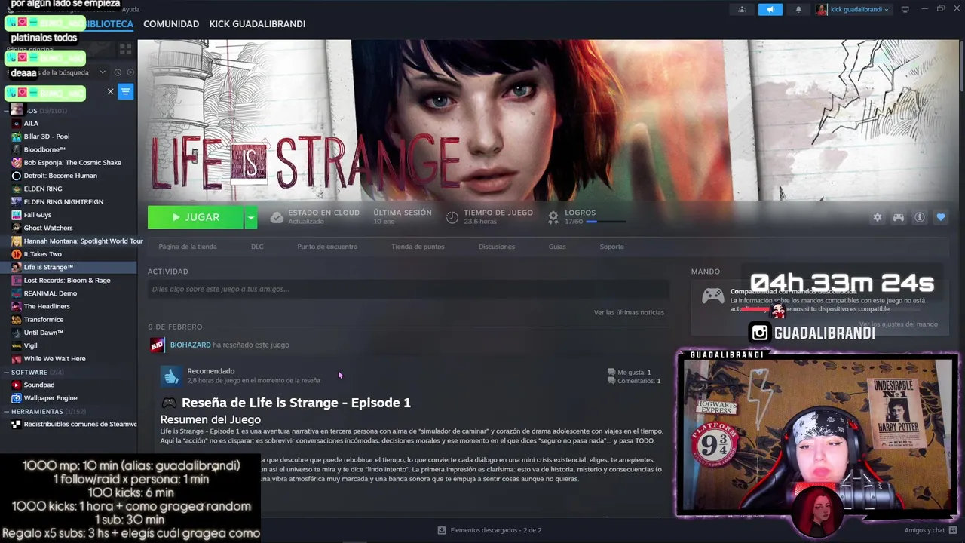Open Página de la tienda link
Screen dimensions: 965x543
tap(188, 247)
